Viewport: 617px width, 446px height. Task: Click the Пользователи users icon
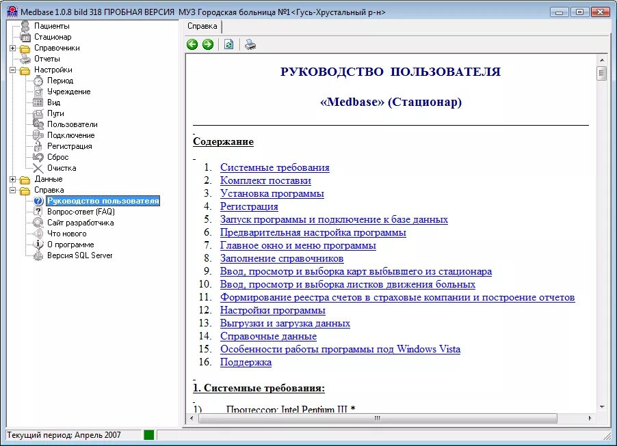[x=38, y=124]
